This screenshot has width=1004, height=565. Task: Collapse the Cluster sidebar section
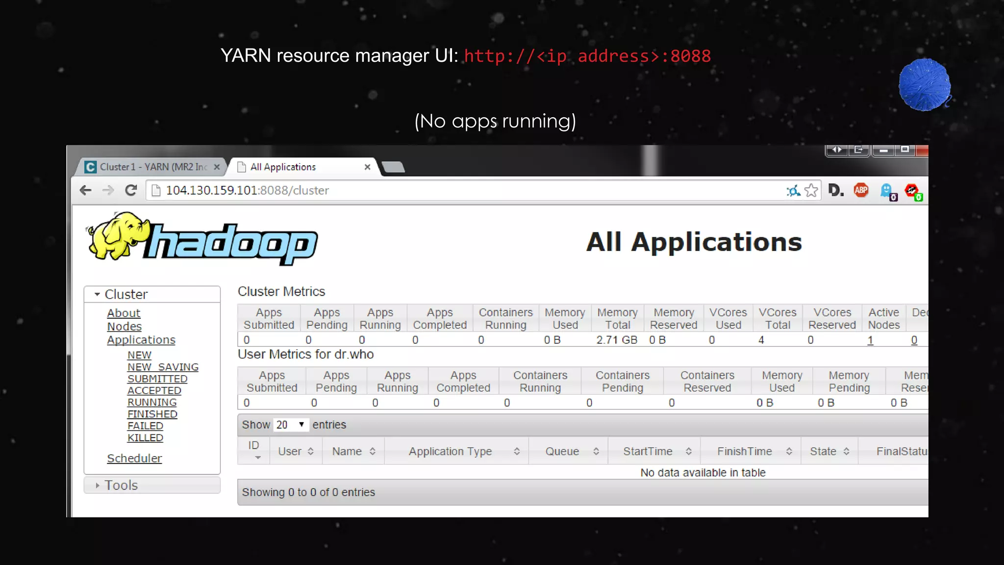click(x=152, y=294)
